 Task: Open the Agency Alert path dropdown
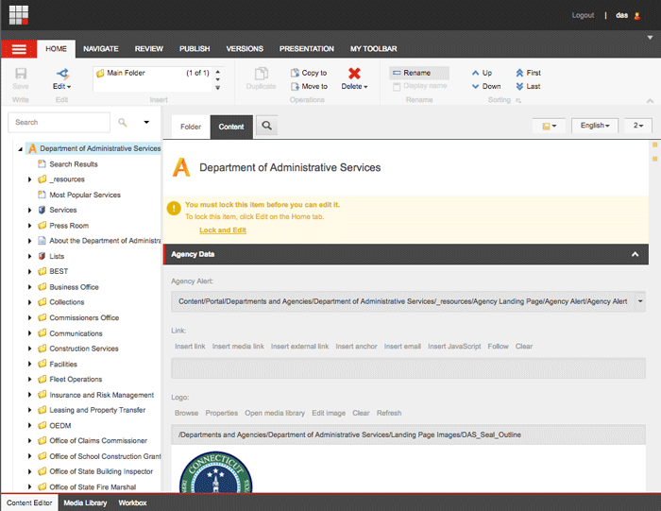tap(641, 301)
